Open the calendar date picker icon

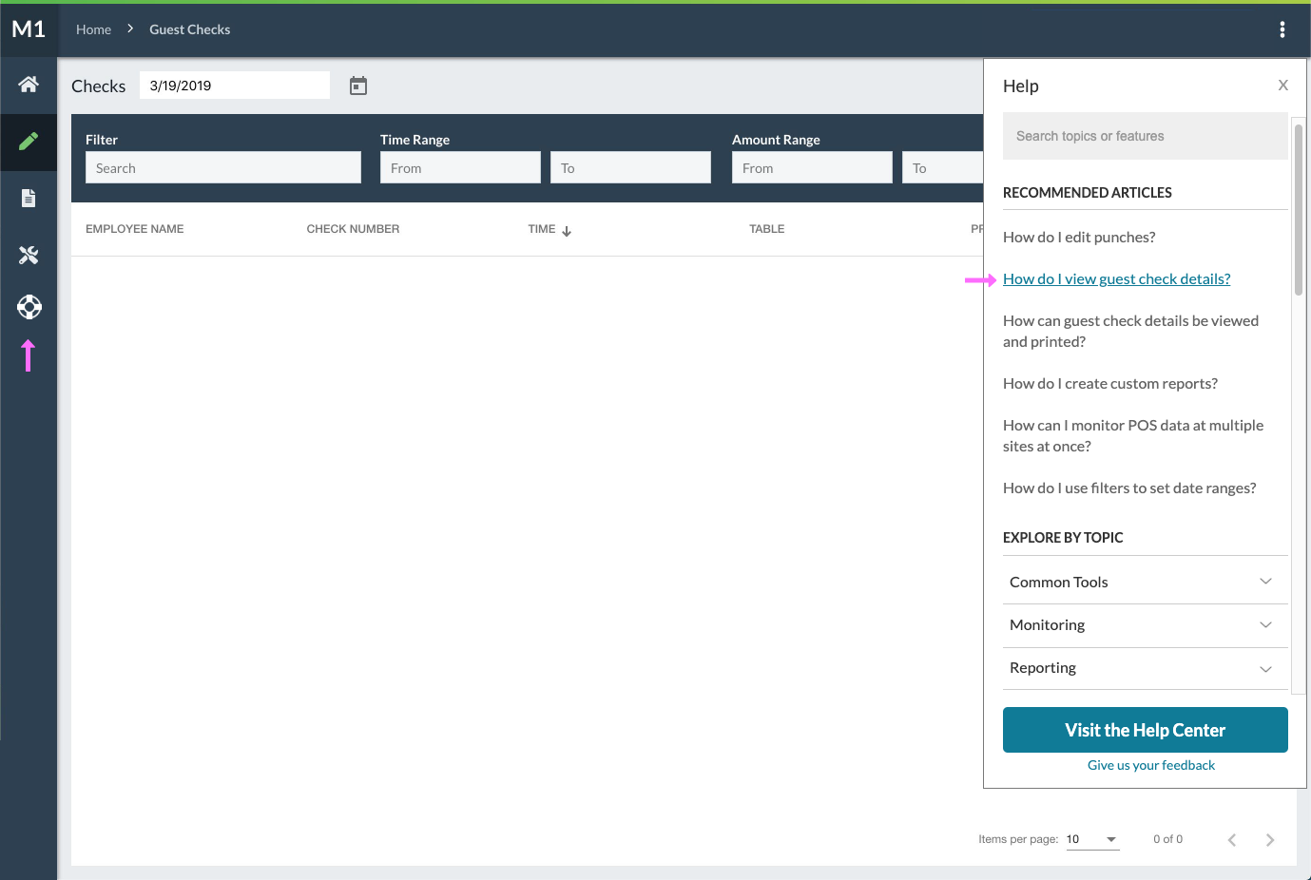pos(358,86)
